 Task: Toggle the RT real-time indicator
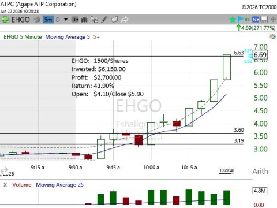pyautogui.click(x=247, y=20)
